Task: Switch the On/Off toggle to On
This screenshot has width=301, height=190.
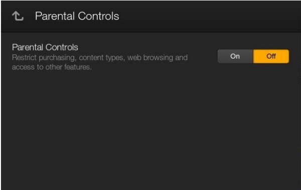Action: [235, 56]
